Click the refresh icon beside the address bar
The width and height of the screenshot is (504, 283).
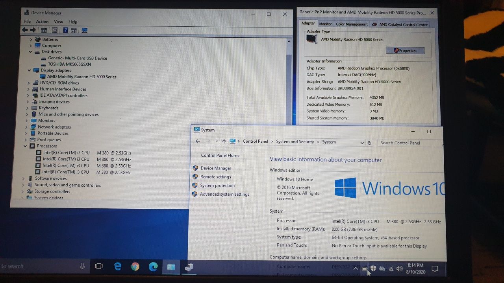pos(369,143)
